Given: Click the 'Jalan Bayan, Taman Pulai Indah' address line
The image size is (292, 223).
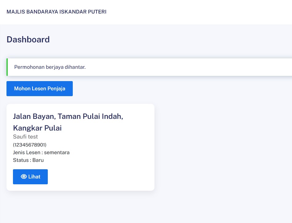Looking at the screenshot, I should click(68, 116).
